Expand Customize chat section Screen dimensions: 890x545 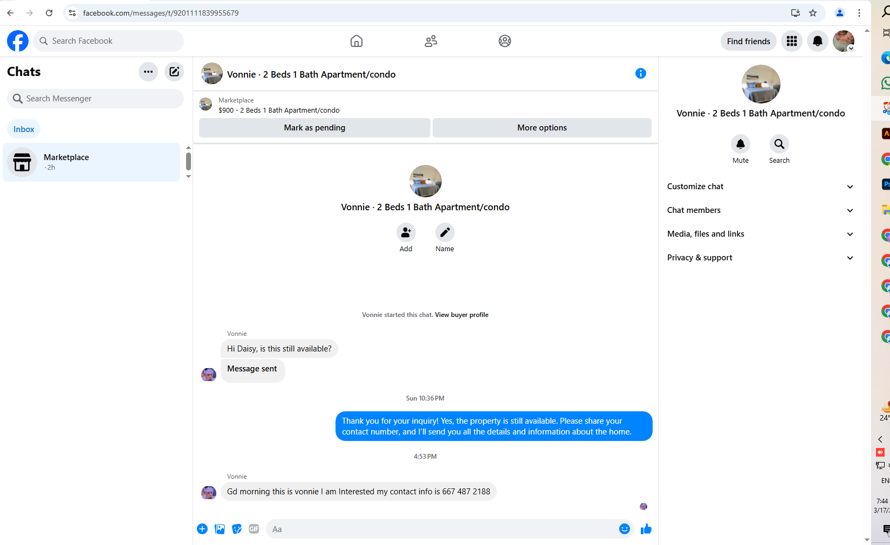click(761, 187)
